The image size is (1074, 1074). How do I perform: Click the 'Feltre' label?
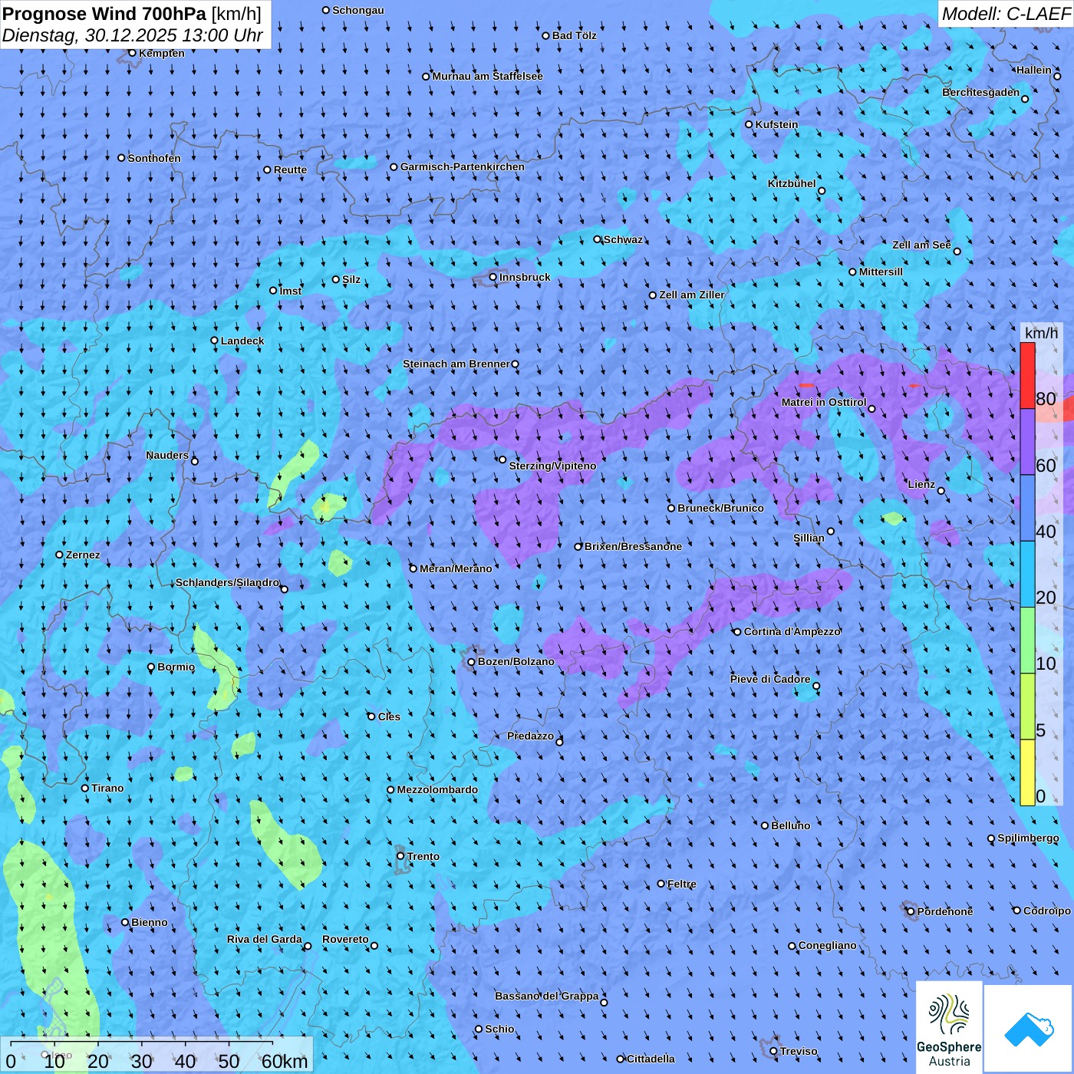[x=682, y=885]
